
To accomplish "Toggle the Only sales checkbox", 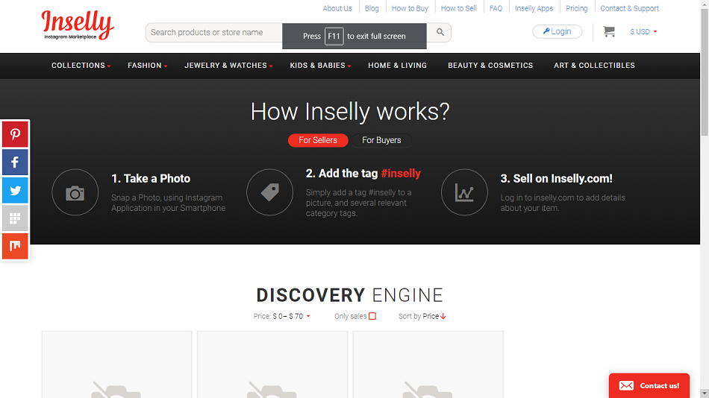I will (372, 316).
